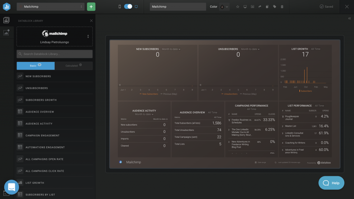The height and width of the screenshot is (199, 354).
Task: Click the trash delete icon in toolbar
Action: click(x=282, y=7)
